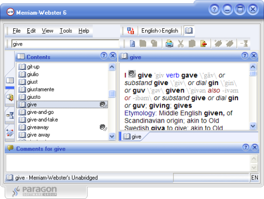The image size is (264, 199).
Task: Click the hourglass history toolbar icon
Action: tap(244, 44)
